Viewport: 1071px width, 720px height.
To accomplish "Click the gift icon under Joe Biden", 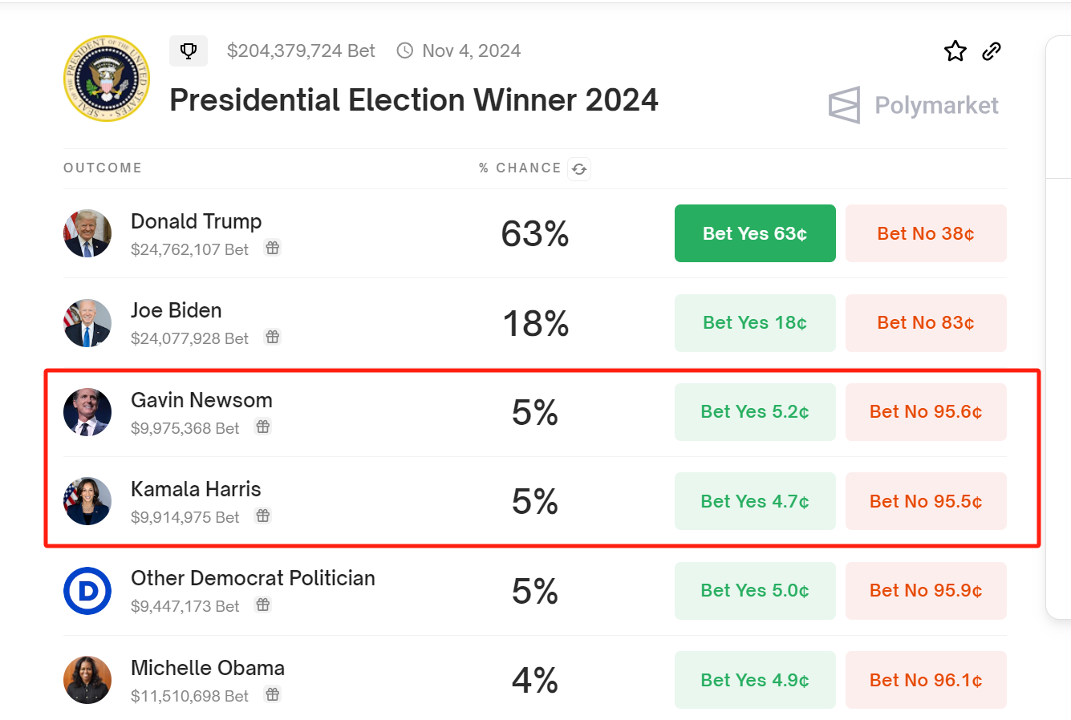I will tap(273, 337).
